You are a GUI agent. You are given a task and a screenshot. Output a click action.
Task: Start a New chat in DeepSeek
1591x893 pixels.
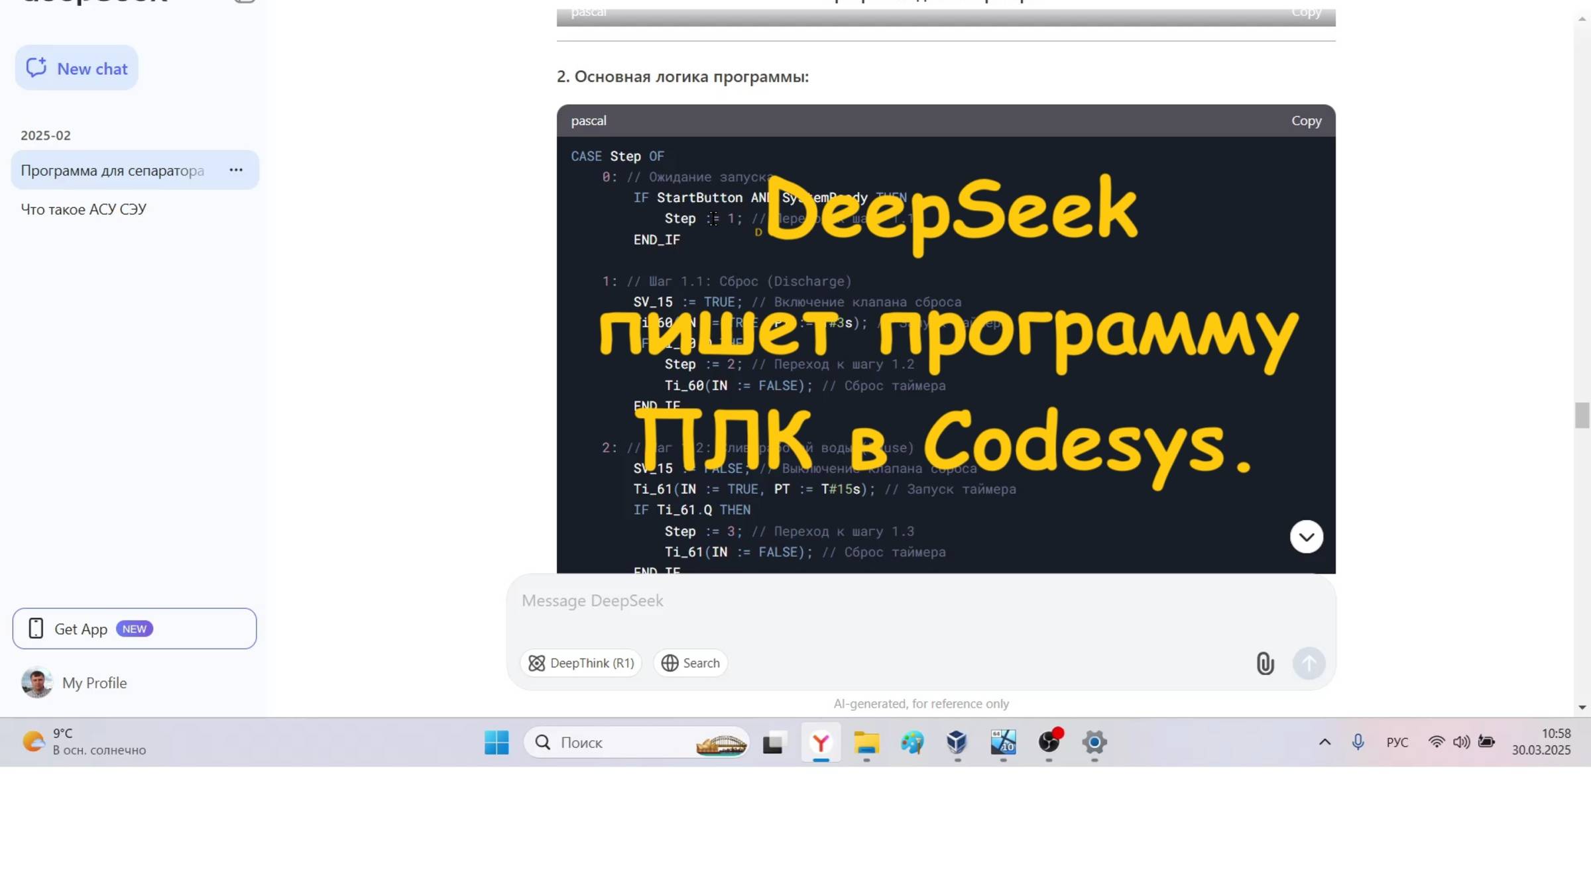[x=76, y=68]
